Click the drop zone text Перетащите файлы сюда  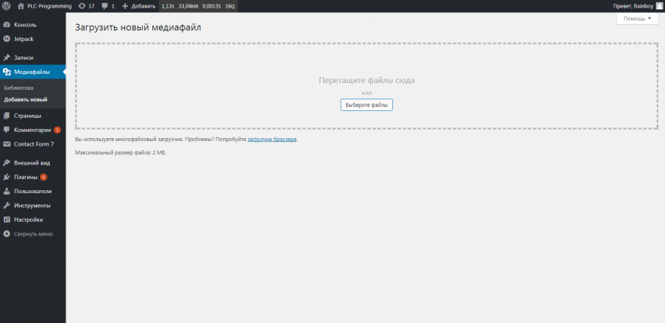(366, 80)
